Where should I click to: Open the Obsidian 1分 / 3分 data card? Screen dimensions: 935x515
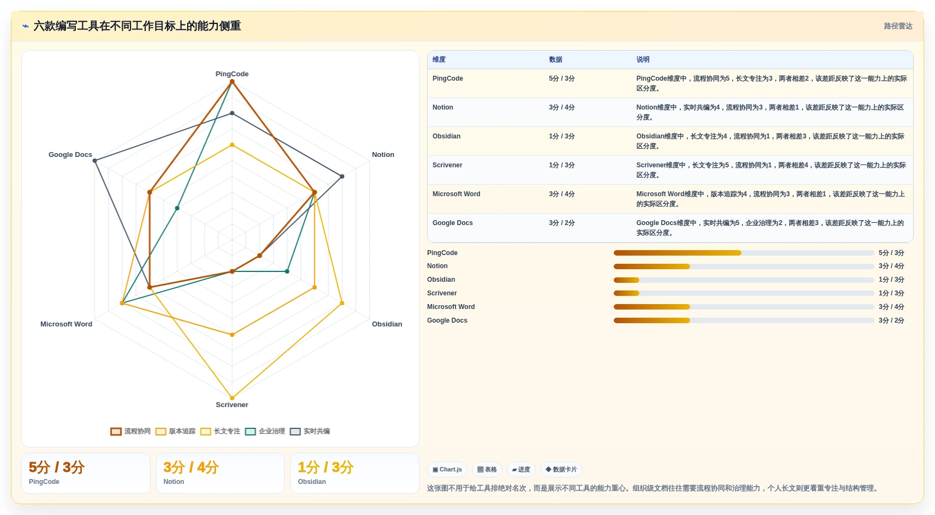(355, 473)
